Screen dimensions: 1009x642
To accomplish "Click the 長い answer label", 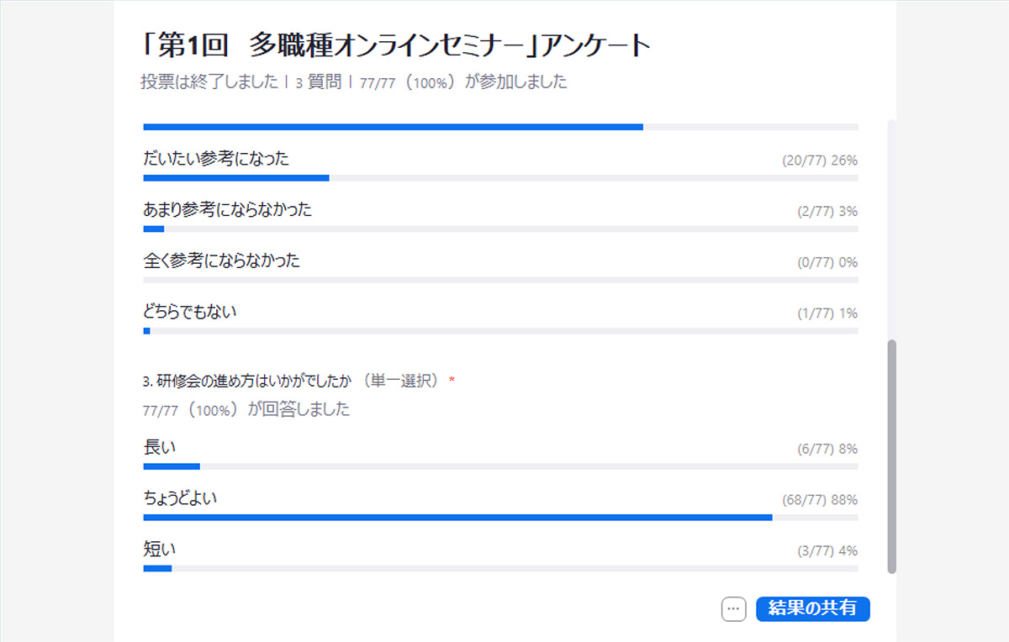I will pos(160,448).
